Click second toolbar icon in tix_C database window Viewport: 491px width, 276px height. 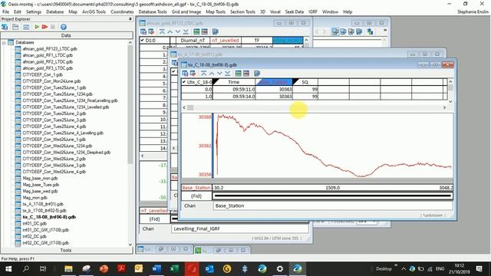coord(193,74)
